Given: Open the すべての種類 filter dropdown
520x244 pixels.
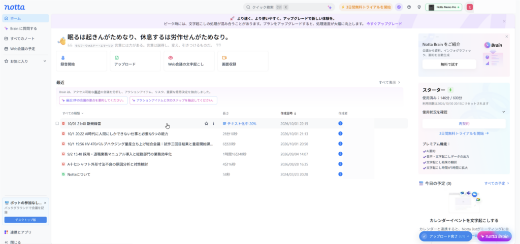Looking at the screenshot, I should point(73,113).
